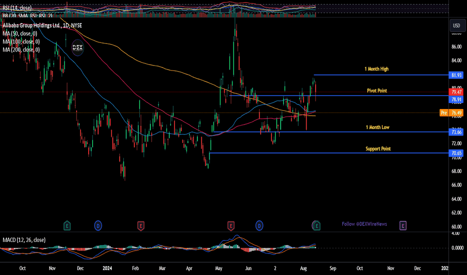
Task: Click the 73.66 price tag
Action: click(x=456, y=132)
